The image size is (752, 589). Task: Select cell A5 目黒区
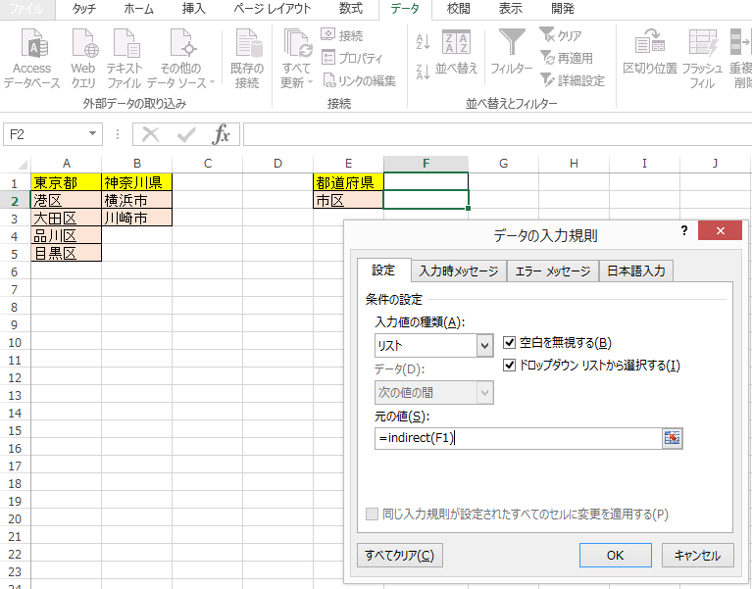pyautogui.click(x=67, y=253)
